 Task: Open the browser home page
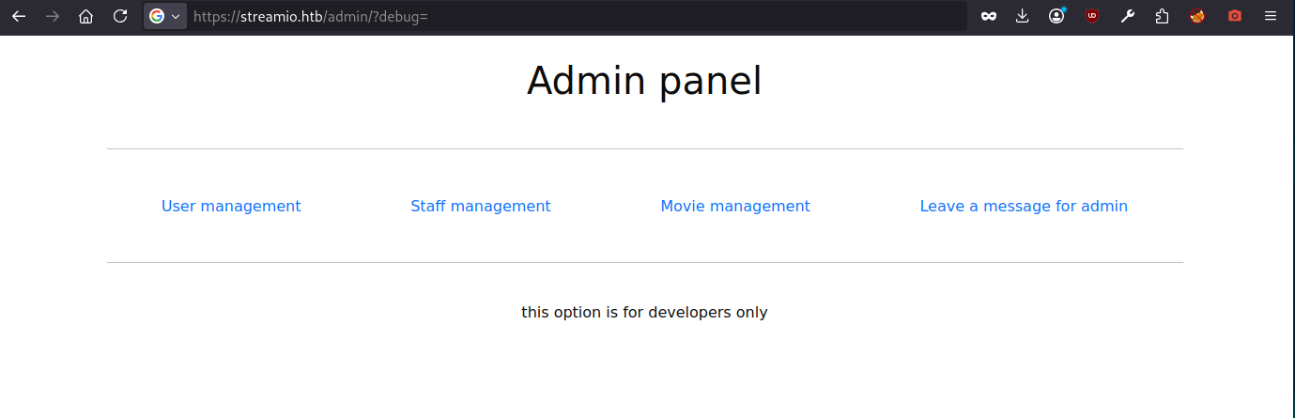[x=86, y=16]
